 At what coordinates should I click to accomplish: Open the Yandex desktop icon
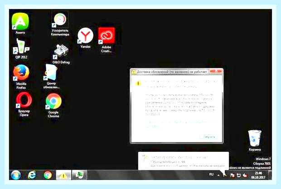click(x=85, y=38)
